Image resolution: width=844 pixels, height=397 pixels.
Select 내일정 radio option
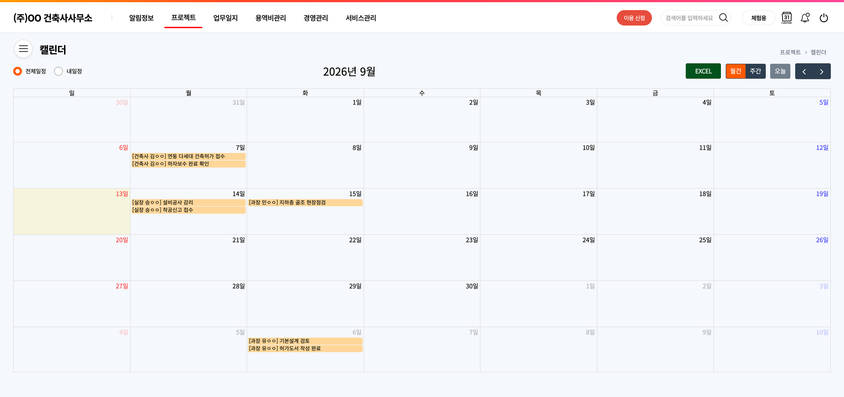(58, 71)
